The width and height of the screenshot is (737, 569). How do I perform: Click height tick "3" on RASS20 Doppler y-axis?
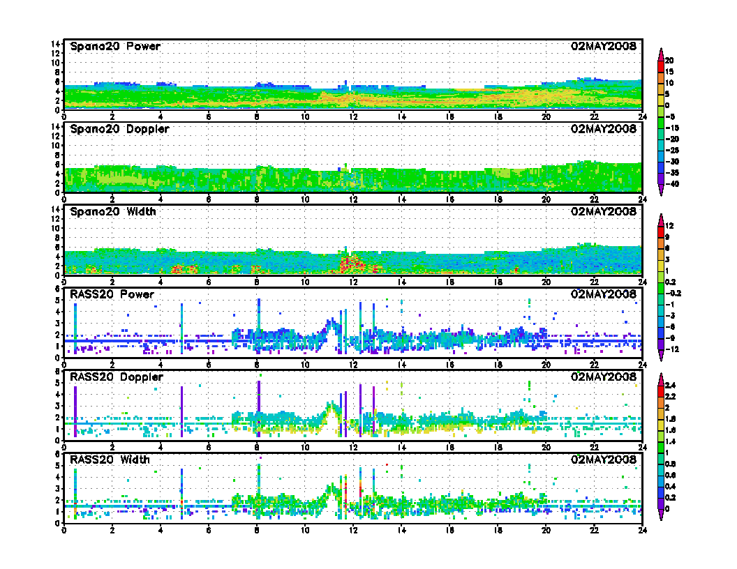tap(57, 406)
